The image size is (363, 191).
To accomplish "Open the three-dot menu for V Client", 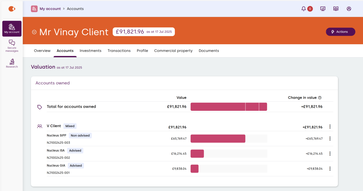I will 330,127.
